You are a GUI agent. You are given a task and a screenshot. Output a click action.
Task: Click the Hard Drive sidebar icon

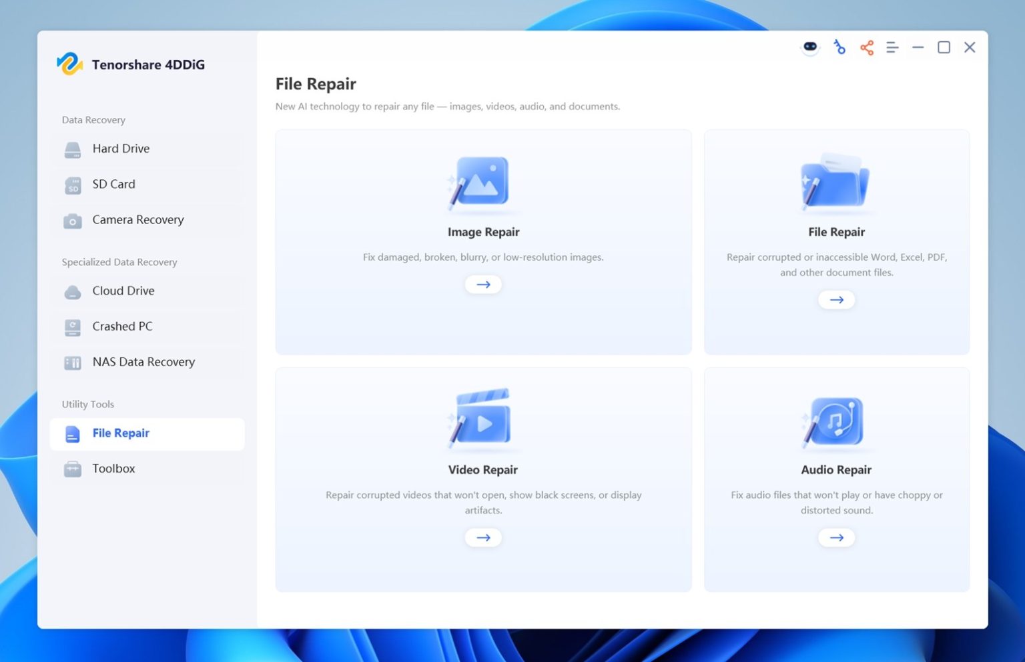tap(73, 149)
